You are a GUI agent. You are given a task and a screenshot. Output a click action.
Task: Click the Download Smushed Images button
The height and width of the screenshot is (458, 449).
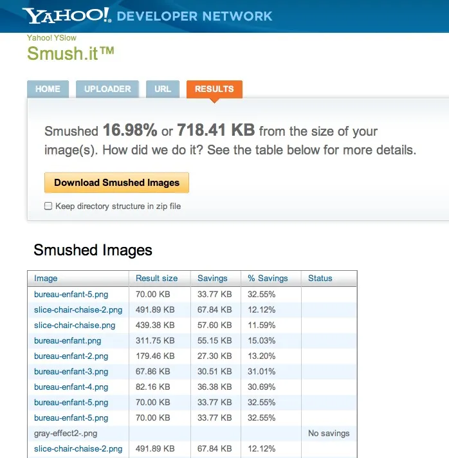point(116,183)
